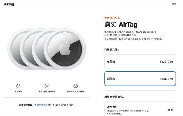Click the 你想要几件? section heading

tap(112, 50)
